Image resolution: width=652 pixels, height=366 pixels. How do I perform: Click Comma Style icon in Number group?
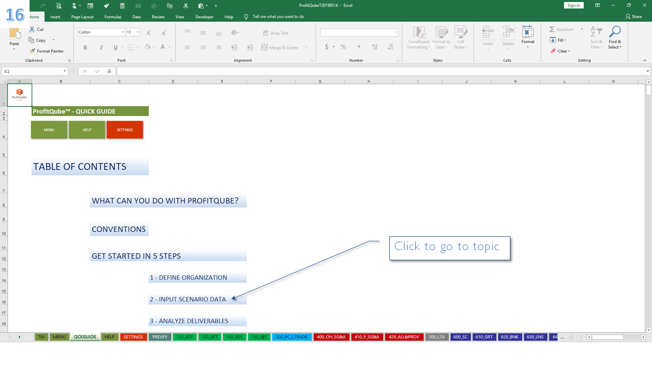(x=359, y=47)
